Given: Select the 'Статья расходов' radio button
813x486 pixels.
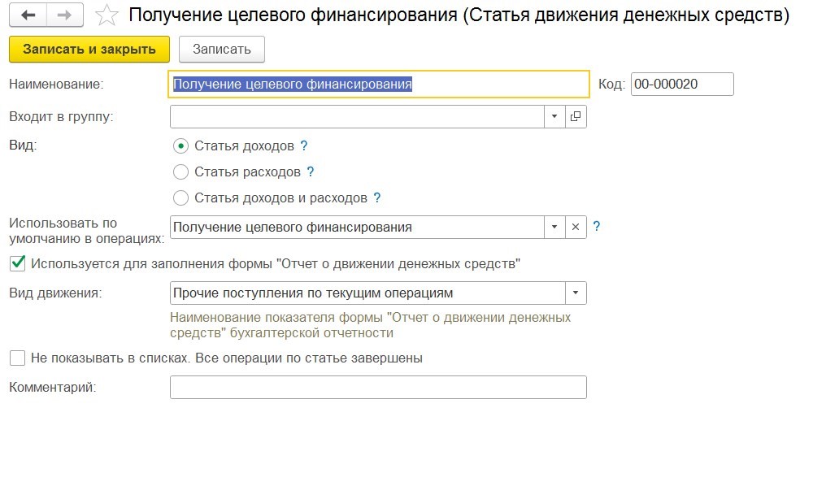Looking at the screenshot, I should pos(180,172).
